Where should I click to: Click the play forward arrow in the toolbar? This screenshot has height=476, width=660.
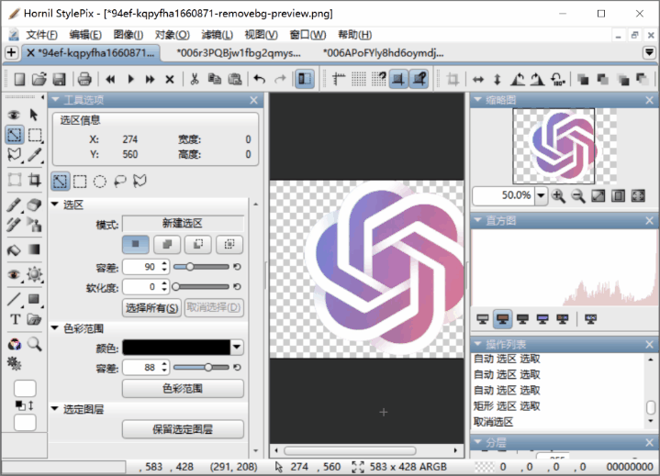[x=130, y=79]
